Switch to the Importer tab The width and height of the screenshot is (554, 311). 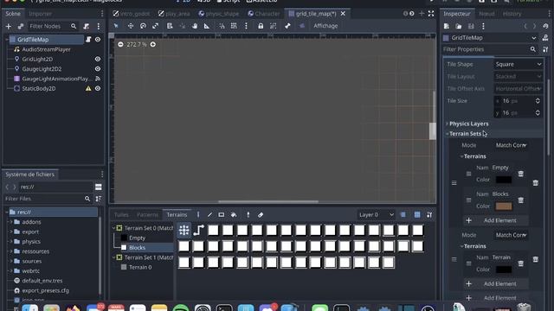41,14
